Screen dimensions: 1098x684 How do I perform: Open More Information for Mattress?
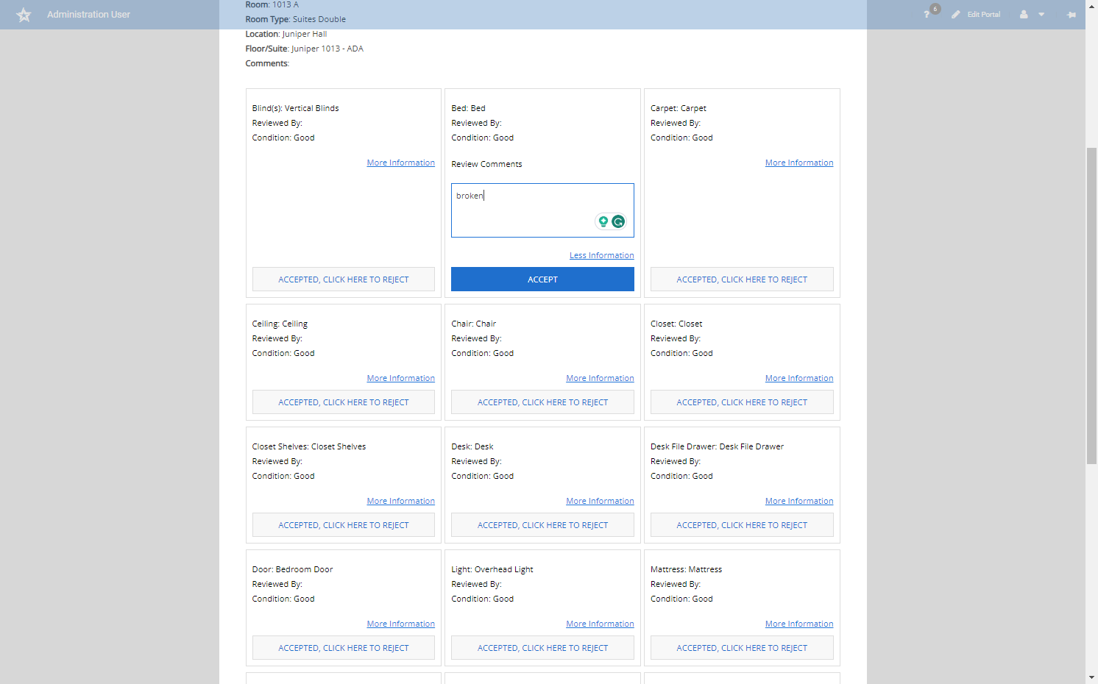point(799,624)
